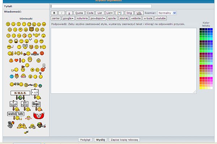Viewport: 217px width, 144px height.
Task: Save draft with Zapisz kopię roboczą
Action: coord(124,140)
